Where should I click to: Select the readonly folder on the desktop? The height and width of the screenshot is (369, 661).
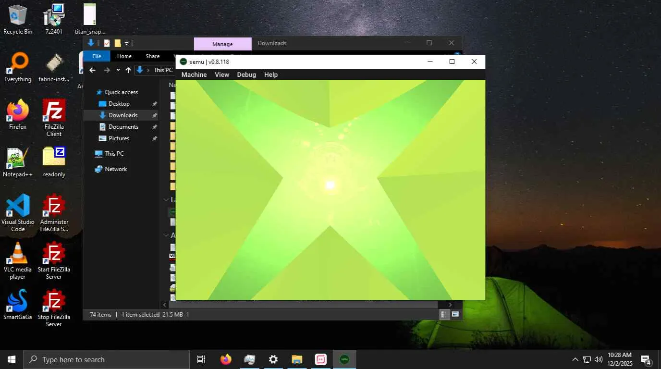tap(54, 162)
